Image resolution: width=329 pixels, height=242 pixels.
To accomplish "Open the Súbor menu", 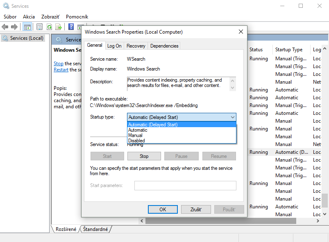I will (x=10, y=16).
